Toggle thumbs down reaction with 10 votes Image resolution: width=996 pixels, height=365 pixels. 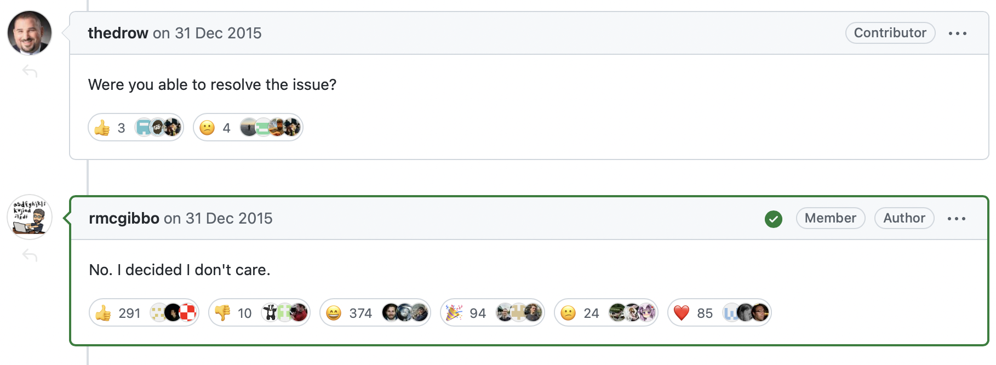tap(233, 313)
